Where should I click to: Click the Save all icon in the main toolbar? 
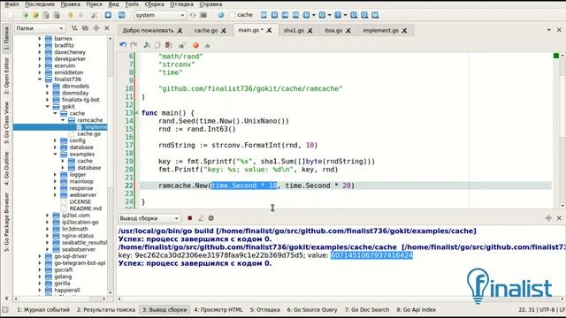pyautogui.click(x=57, y=15)
